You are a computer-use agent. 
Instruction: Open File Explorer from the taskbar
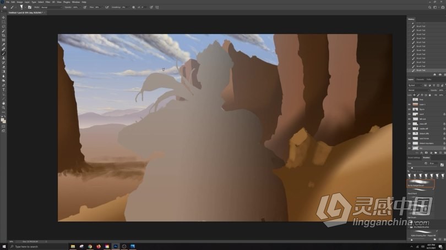[73, 247]
